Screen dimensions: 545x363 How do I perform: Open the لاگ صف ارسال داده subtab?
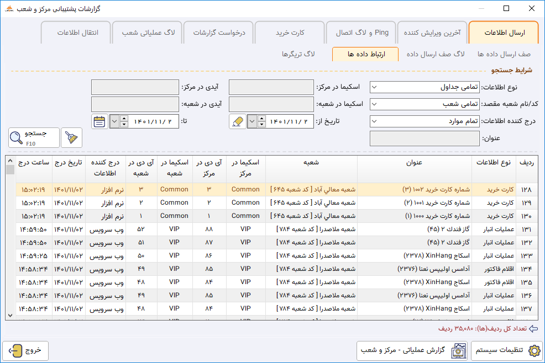point(436,54)
